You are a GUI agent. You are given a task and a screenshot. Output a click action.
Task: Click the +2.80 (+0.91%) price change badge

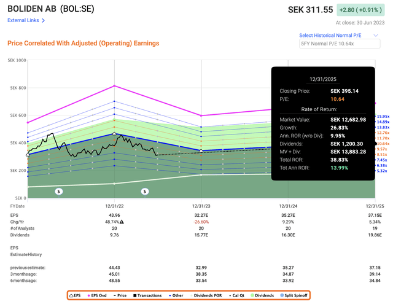360,10
